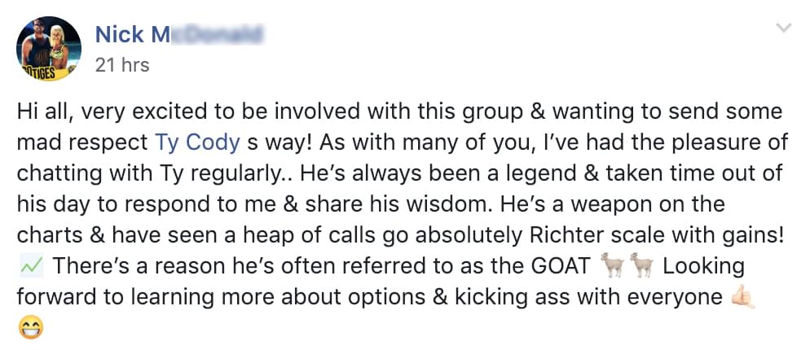This screenshot has height=350, width=810.
Task: Click the second goat emoji
Action: coord(641,265)
